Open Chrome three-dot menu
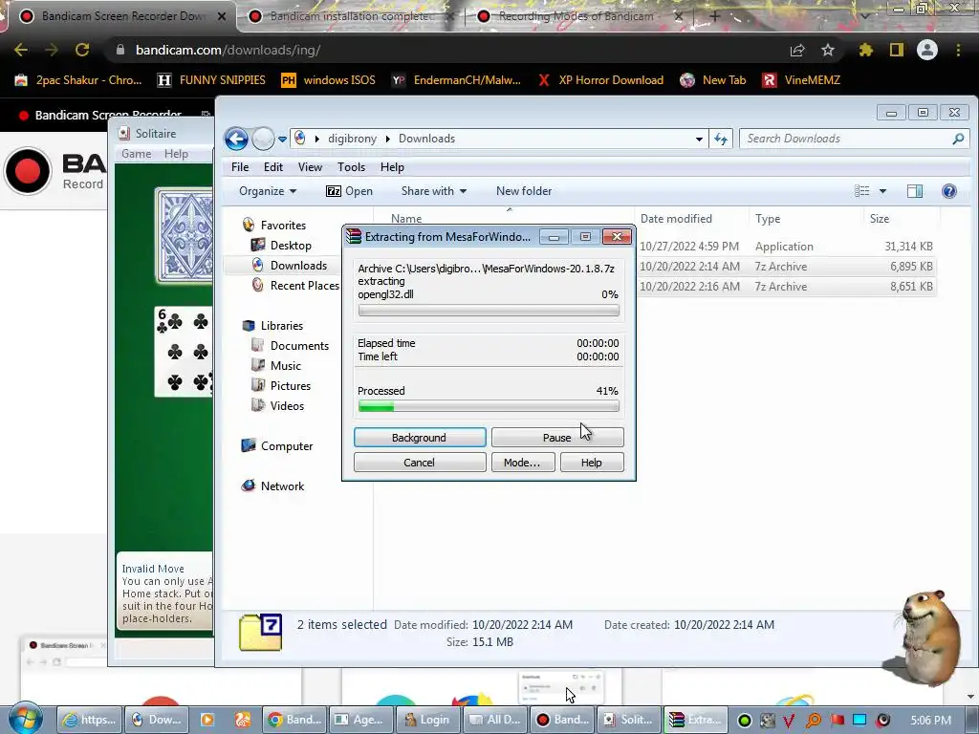This screenshot has height=734, width=979. click(x=958, y=50)
